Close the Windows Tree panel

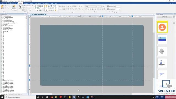[x=27, y=14]
